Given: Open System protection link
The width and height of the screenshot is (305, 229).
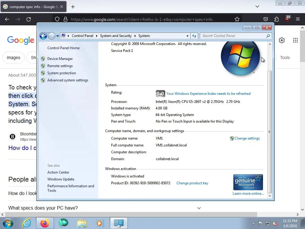Looking at the screenshot, I should pos(62,73).
